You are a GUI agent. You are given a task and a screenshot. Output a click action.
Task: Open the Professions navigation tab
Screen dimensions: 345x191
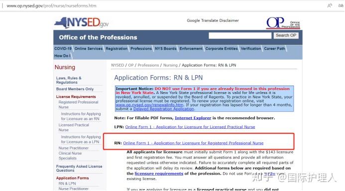(141, 49)
